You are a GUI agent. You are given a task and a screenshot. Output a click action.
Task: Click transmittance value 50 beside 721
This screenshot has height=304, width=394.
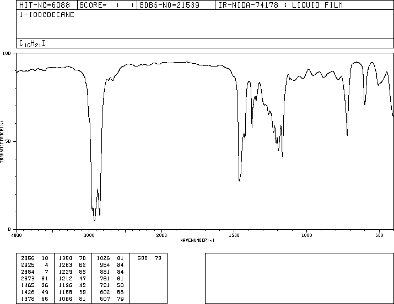[x=120, y=285]
